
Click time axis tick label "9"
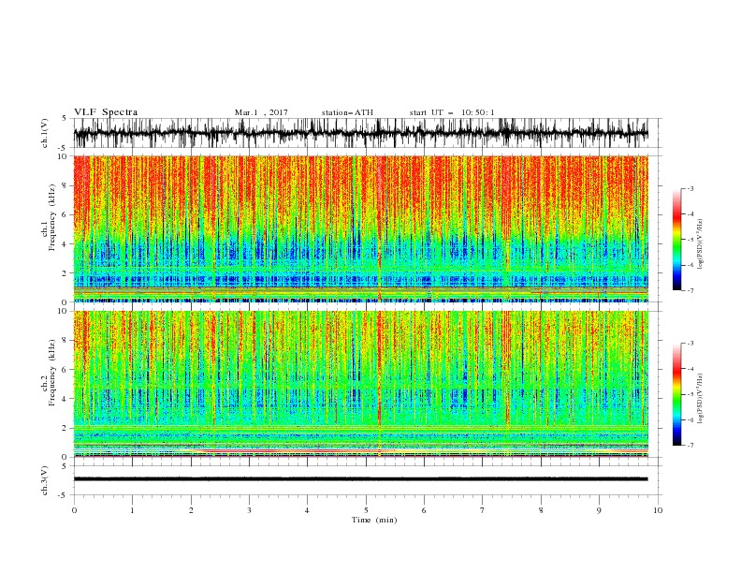point(599,510)
